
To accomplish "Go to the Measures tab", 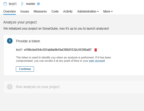I will click(40, 11).
